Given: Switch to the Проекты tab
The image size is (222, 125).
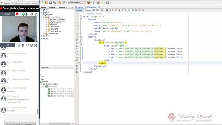Looking at the screenshot, I should (62, 7).
